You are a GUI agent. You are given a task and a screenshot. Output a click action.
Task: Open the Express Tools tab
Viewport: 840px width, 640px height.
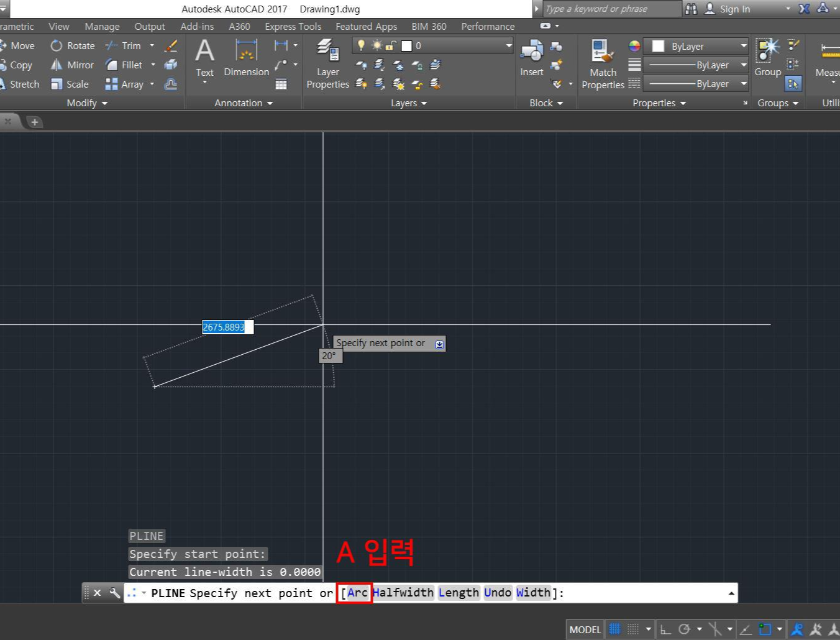[x=293, y=26]
